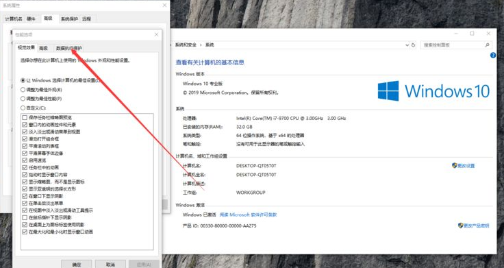Click the WORKGROUP workgroup value
The image size is (504, 268).
pos(251,193)
